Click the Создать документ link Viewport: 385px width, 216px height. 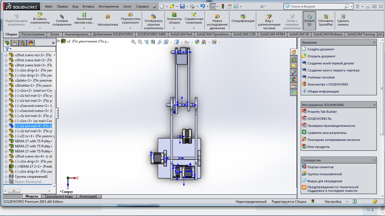pos(321,49)
